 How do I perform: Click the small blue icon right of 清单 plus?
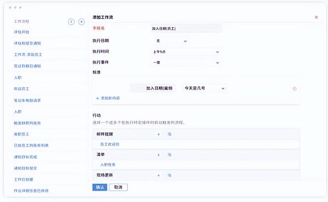click(169, 154)
